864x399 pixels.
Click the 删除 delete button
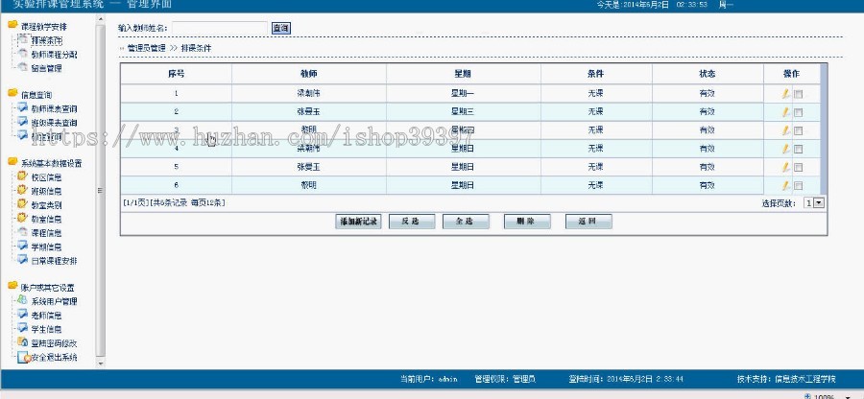coord(527,222)
